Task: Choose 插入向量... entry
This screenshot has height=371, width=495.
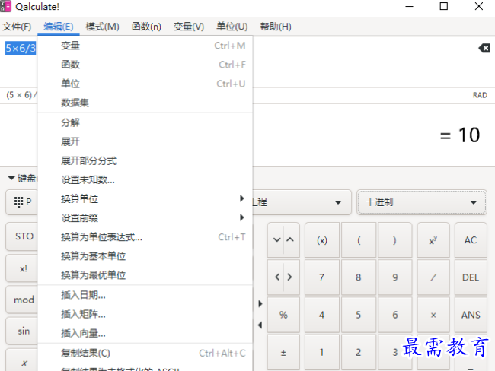Action: coord(145,333)
